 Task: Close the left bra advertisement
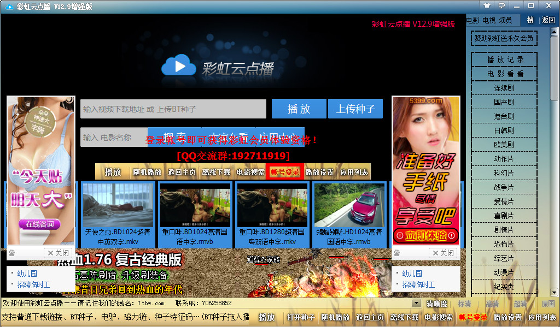pyautogui.click(x=58, y=253)
